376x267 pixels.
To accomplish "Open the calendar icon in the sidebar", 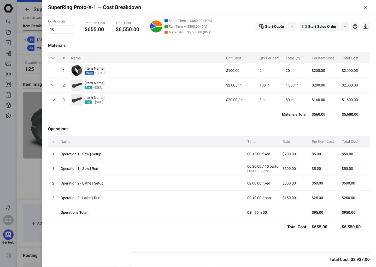I will pyautogui.click(x=8, y=95).
